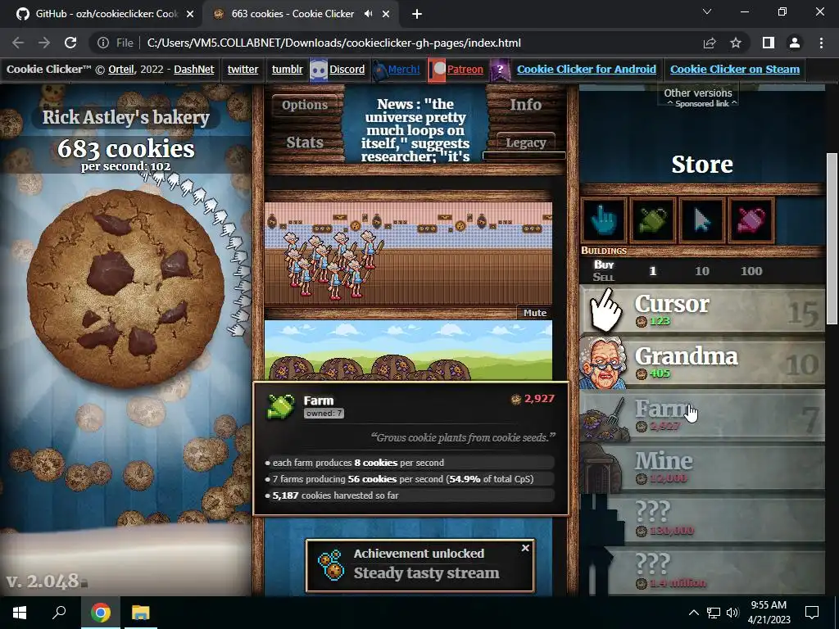Open the Stats menu
This screenshot has height=629, width=839.
(305, 143)
